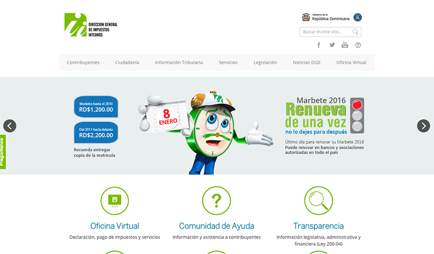The image size is (434, 254).
Task: Click the Oficina Virtual monitor circle icon
Action: pyautogui.click(x=114, y=200)
